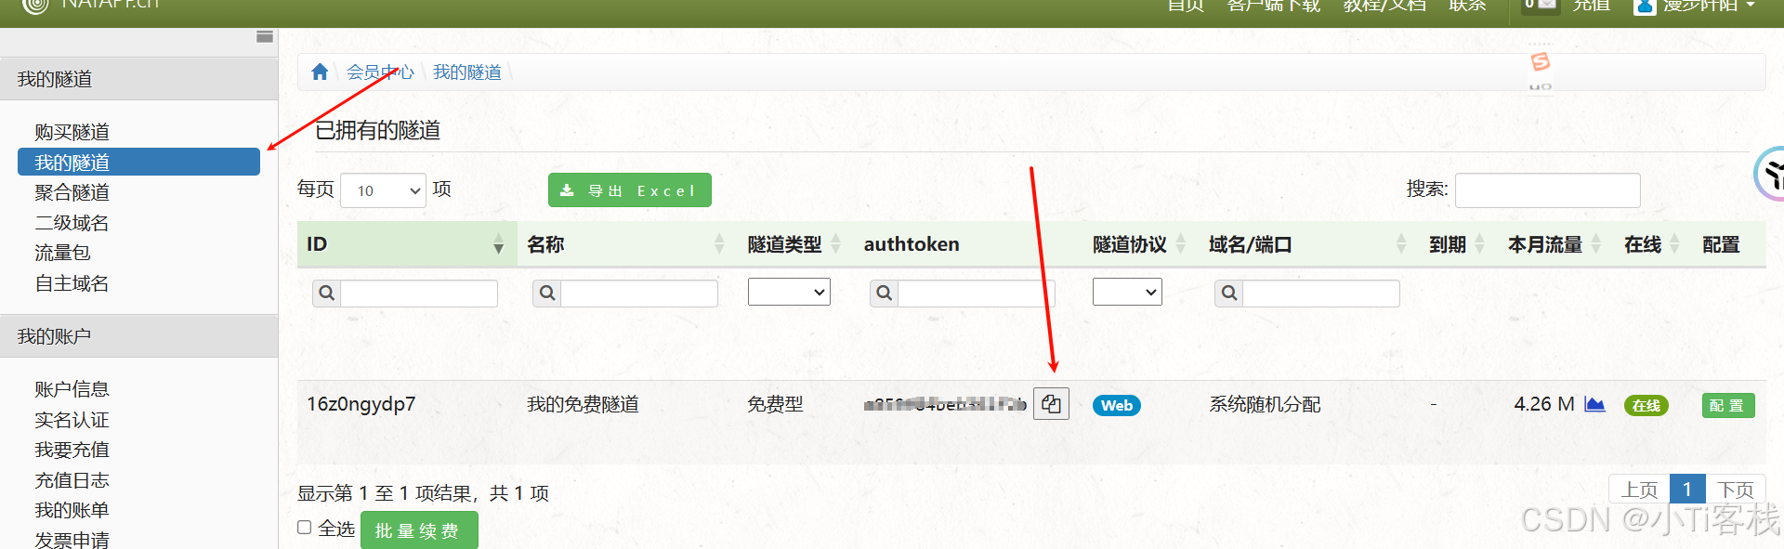Open 账户信息 in sidebar
This screenshot has height=549, width=1784.
click(72, 389)
